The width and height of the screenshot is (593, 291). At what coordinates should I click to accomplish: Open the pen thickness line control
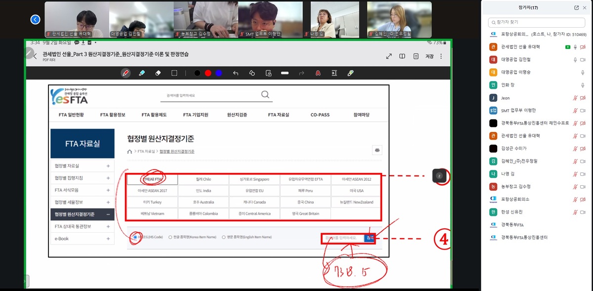285,73
